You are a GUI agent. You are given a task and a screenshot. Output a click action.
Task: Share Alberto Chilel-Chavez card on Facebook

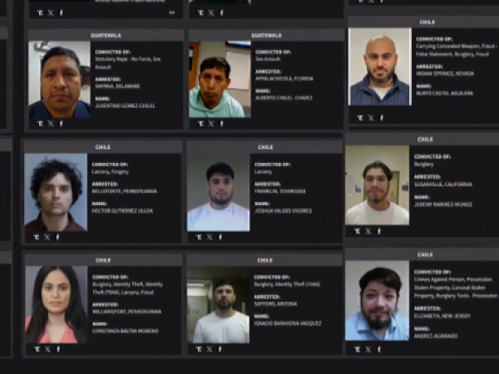(x=221, y=124)
